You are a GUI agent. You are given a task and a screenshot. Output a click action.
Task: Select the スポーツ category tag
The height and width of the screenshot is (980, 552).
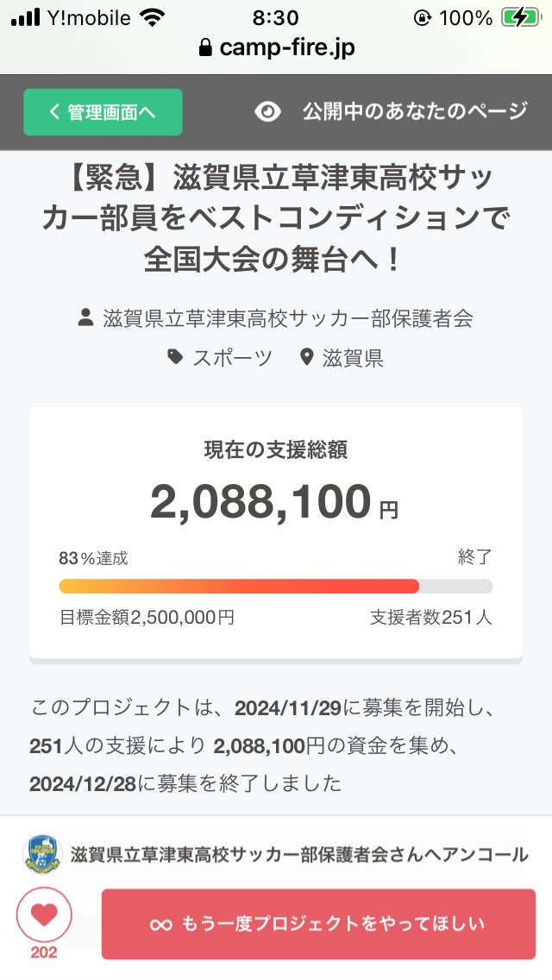tap(233, 357)
